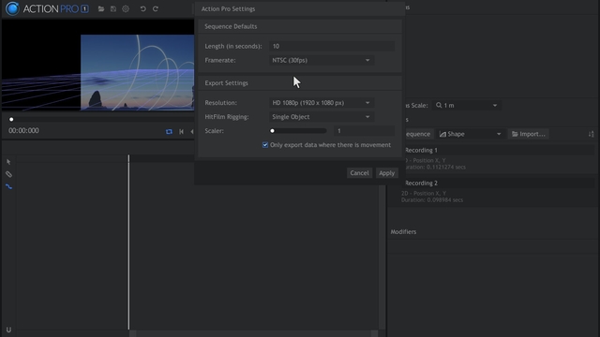Click the Action Pro logo icon
600x337 pixels.
tap(12, 8)
